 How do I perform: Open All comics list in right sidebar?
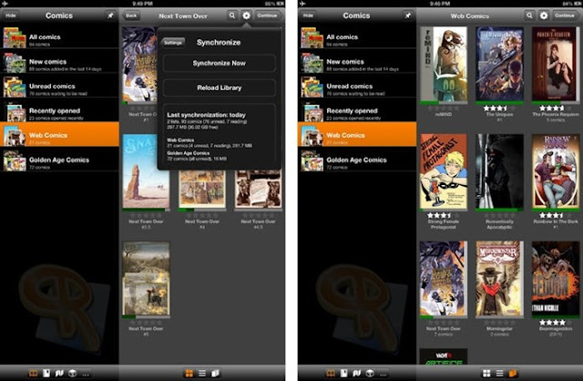coord(357,37)
